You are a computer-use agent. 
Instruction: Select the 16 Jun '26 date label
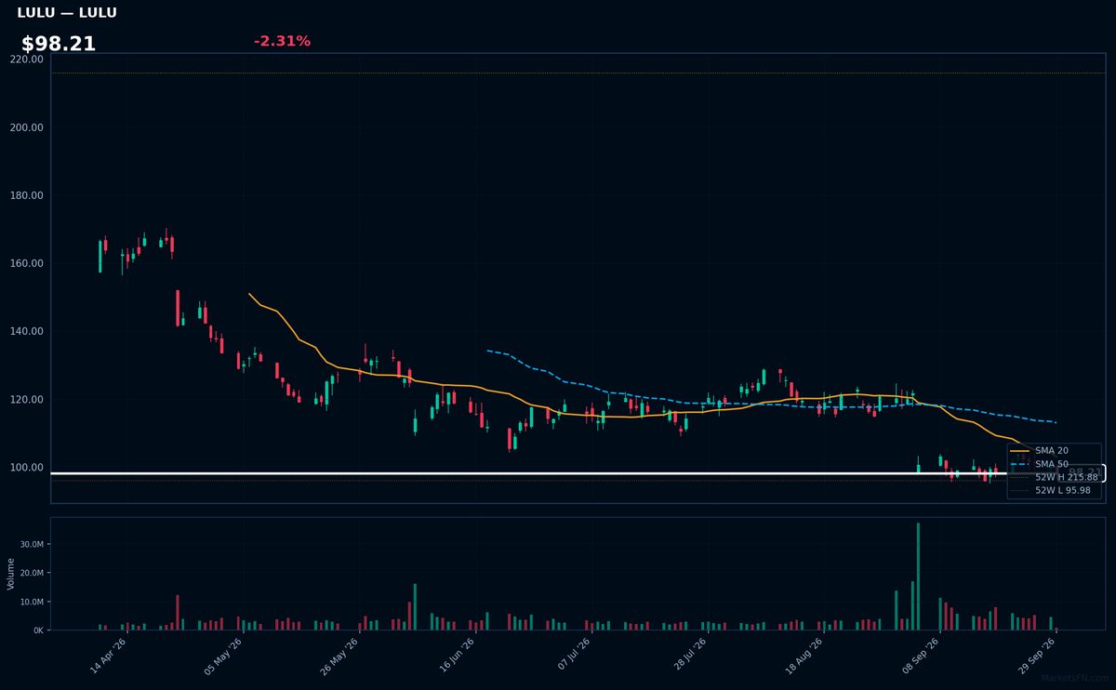(456, 656)
